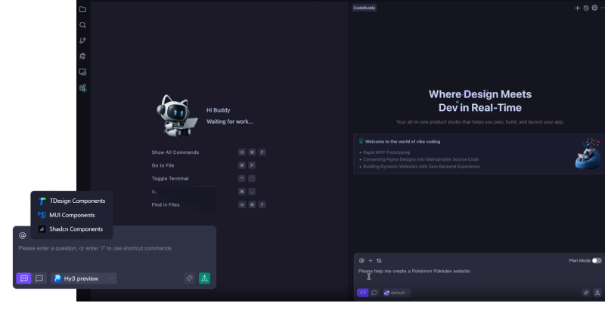Viewport: 605px width, 310px height.
Task: Open the Run and Debug bug icon
Action: (x=82, y=56)
